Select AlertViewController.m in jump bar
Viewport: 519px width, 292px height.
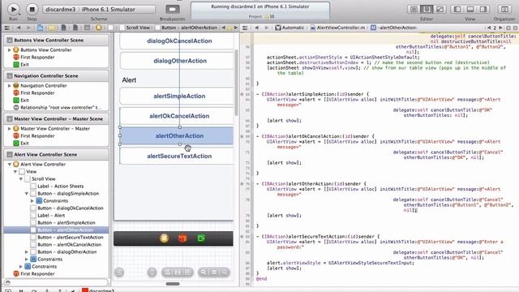click(337, 28)
